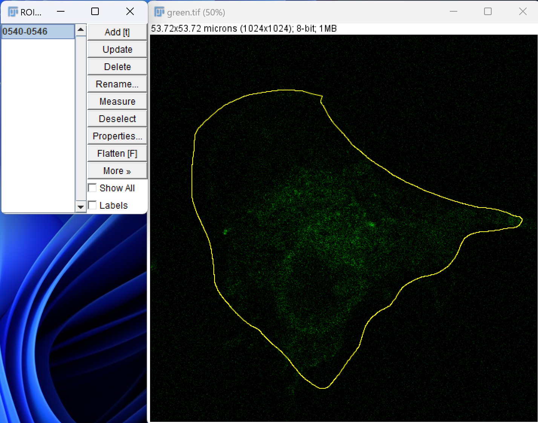Close the green.tif image window
This screenshot has height=423, width=538.
tap(523, 11)
